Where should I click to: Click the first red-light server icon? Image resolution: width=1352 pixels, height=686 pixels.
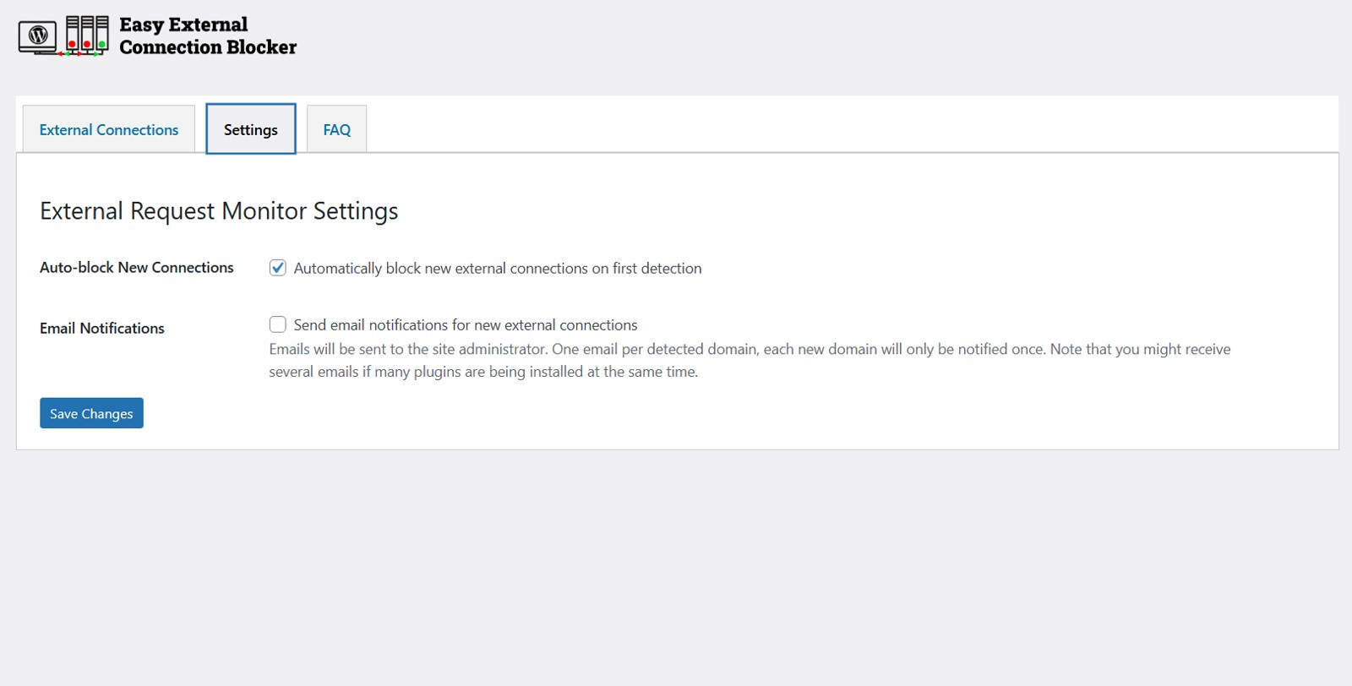click(x=73, y=33)
